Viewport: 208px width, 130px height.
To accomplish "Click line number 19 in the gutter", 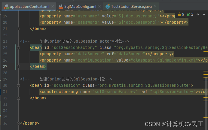I will click(x=5, y=16).
